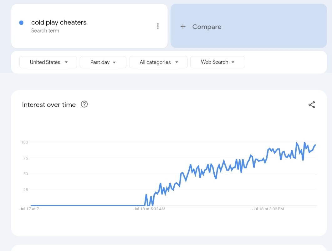Screen dimensions: 332x251
Task: Open the three-dot menu for search term
Action: (x=158, y=26)
